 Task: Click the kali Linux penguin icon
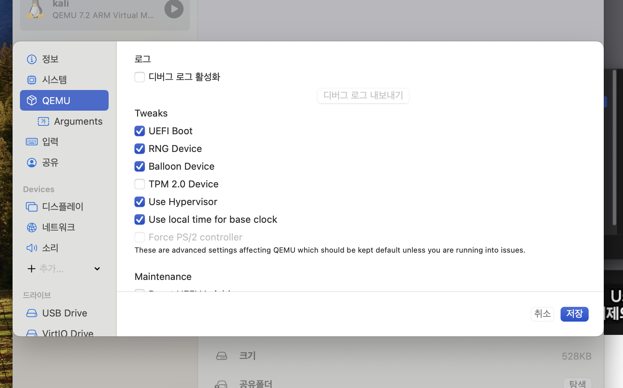tap(35, 10)
